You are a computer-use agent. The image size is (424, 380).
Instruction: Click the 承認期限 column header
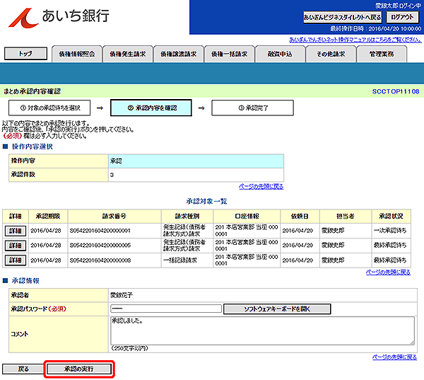[x=48, y=216]
